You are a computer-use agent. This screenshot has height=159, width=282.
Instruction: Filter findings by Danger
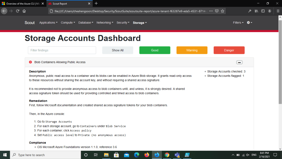229,50
